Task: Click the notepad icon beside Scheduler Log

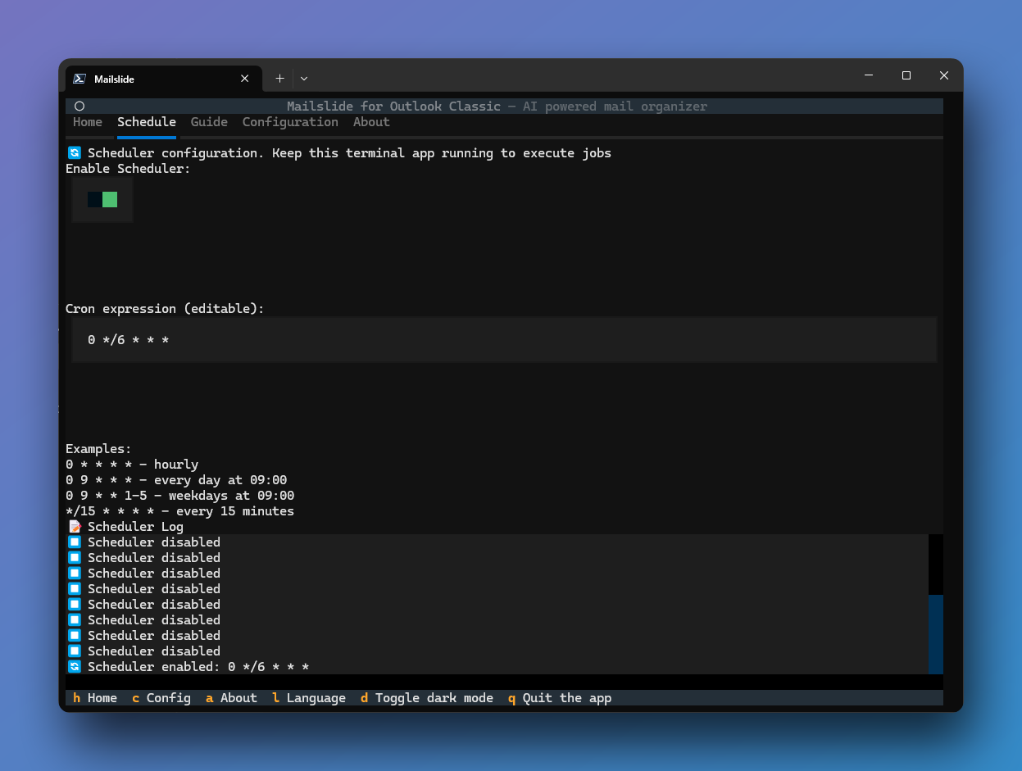Action: coord(75,527)
